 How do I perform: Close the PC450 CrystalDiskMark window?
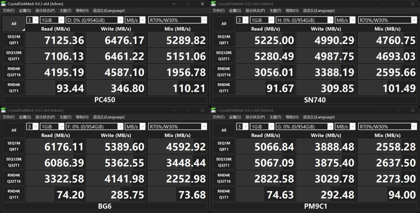(202, 4)
